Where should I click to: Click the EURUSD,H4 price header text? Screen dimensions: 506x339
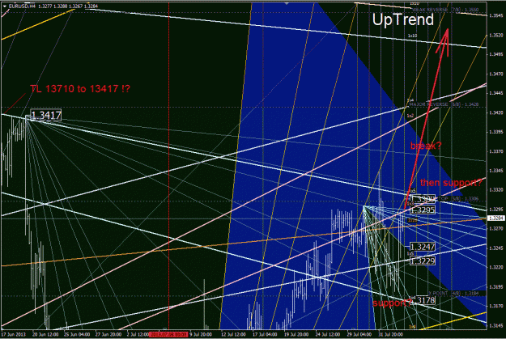click(x=53, y=6)
